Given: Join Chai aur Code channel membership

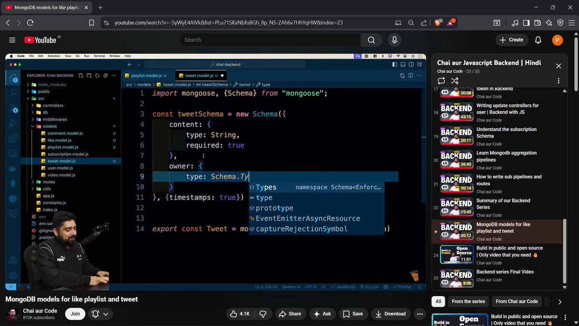Looking at the screenshot, I should [75, 314].
